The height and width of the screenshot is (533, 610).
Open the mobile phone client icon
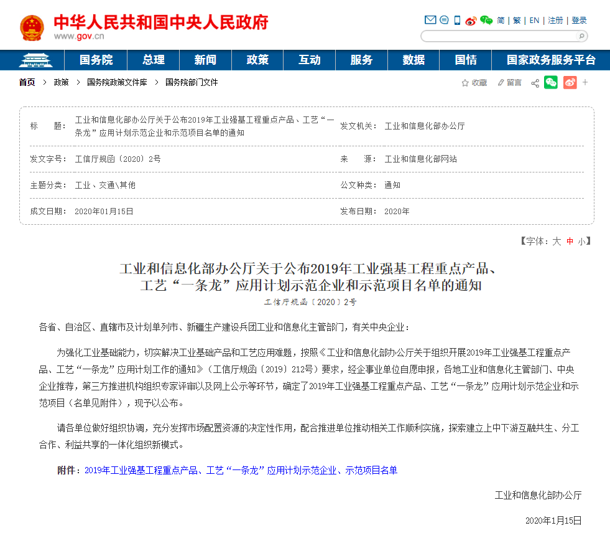[x=457, y=20]
